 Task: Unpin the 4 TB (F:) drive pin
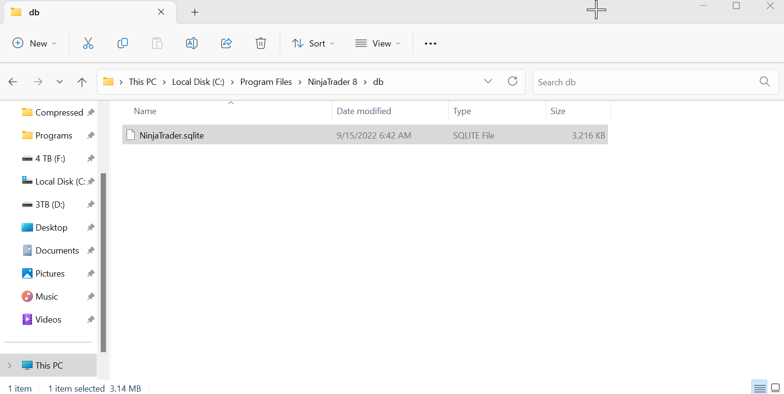pyautogui.click(x=91, y=159)
